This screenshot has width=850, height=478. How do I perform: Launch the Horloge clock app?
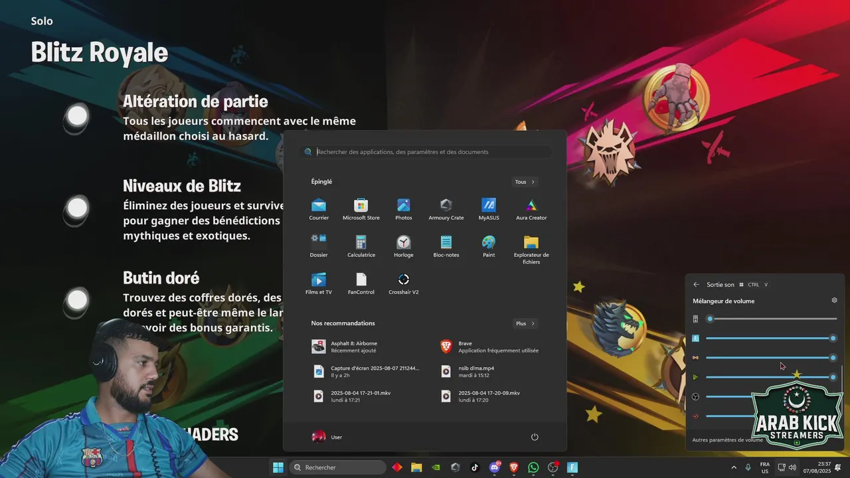click(404, 247)
